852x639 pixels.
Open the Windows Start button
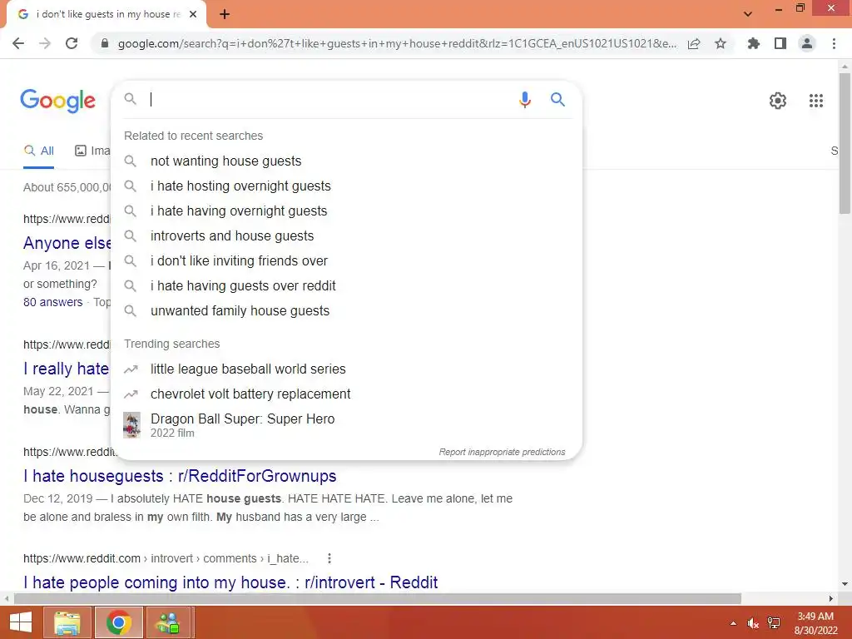click(20, 622)
